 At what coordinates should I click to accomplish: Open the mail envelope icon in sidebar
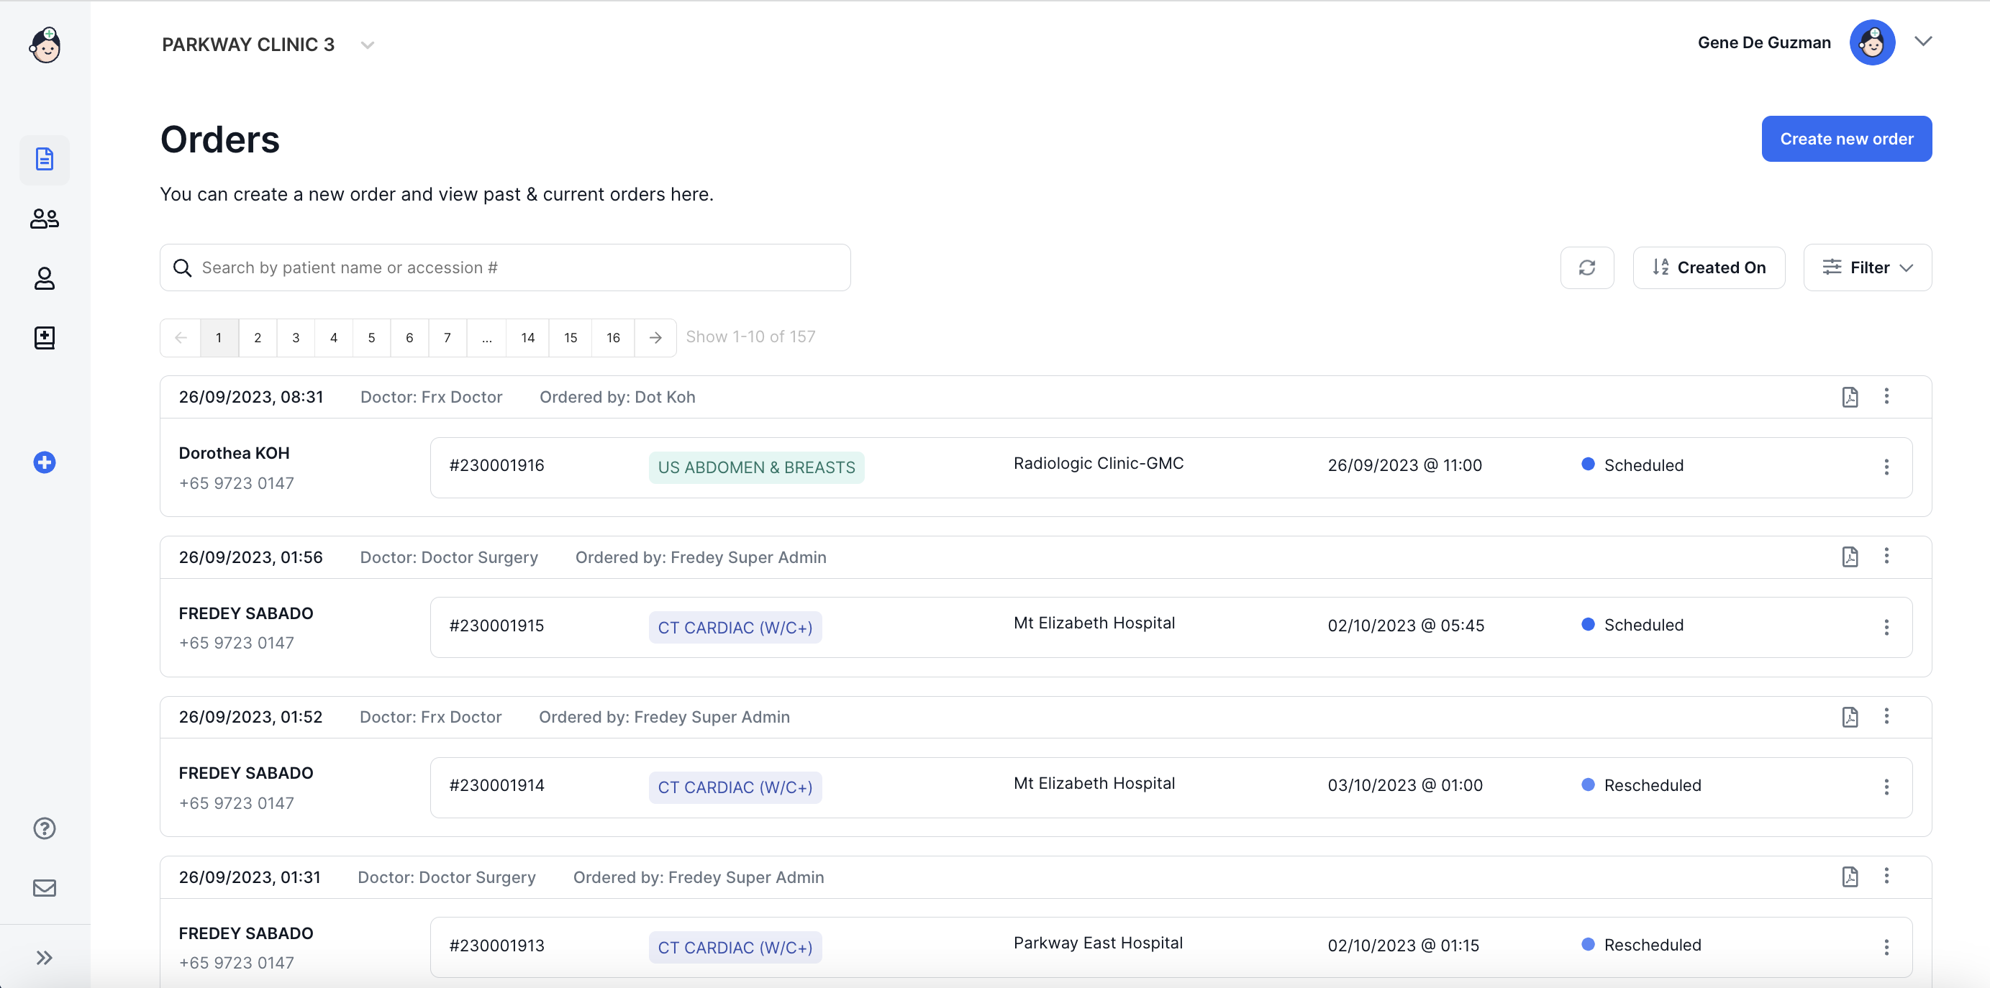point(44,887)
